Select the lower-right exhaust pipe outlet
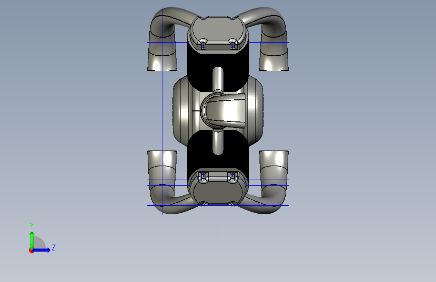This screenshot has width=436, height=282. (x=274, y=161)
